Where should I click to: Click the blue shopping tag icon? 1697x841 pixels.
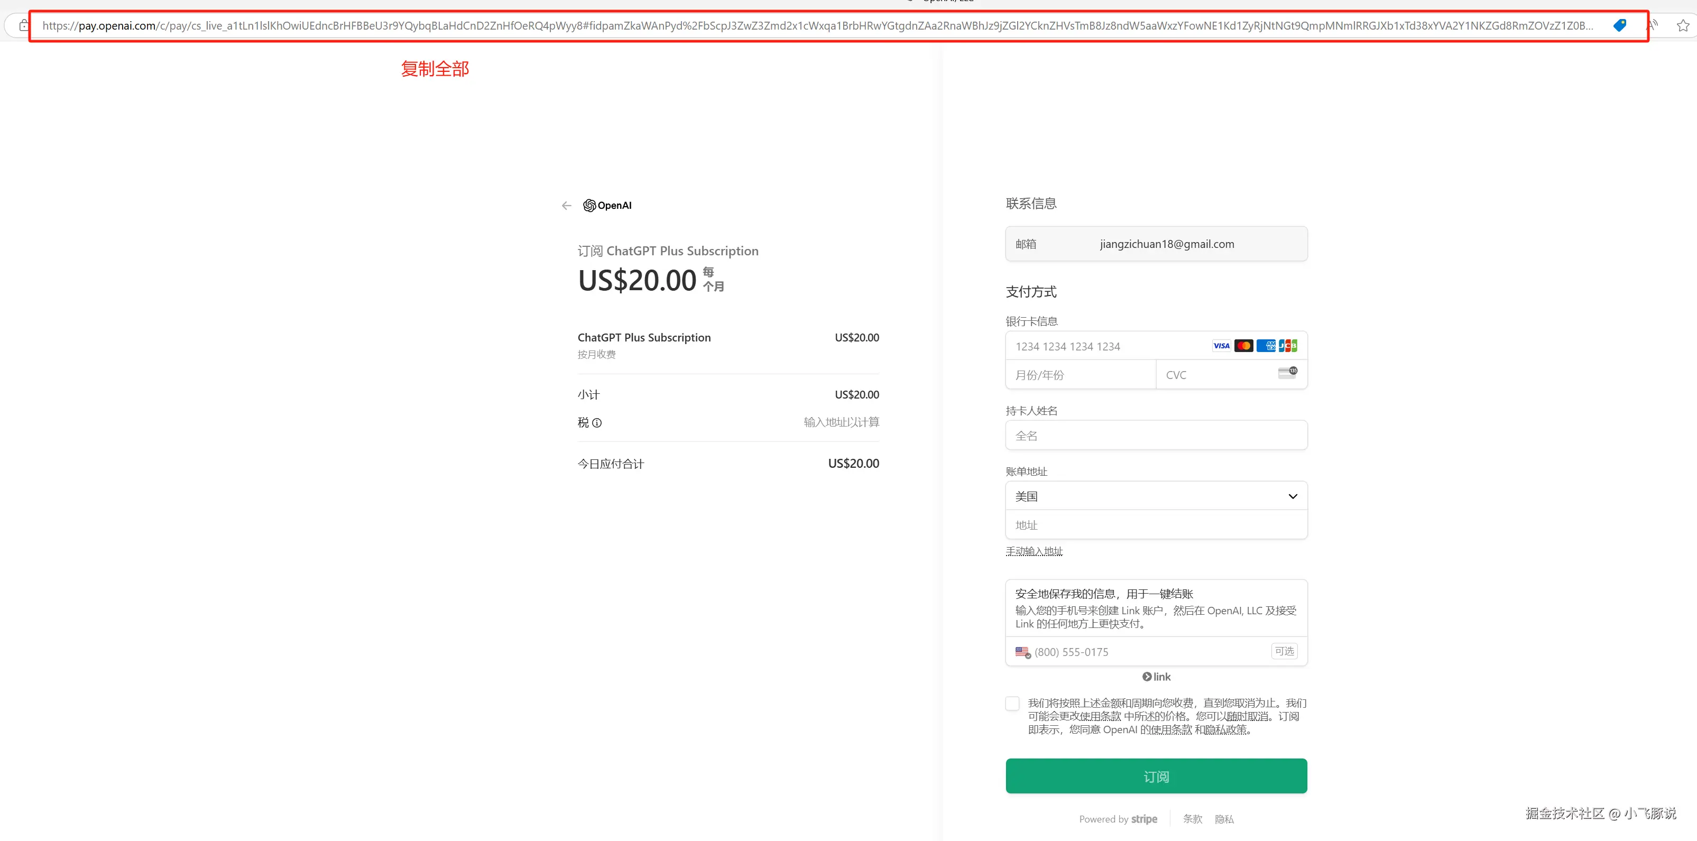pyautogui.click(x=1619, y=26)
